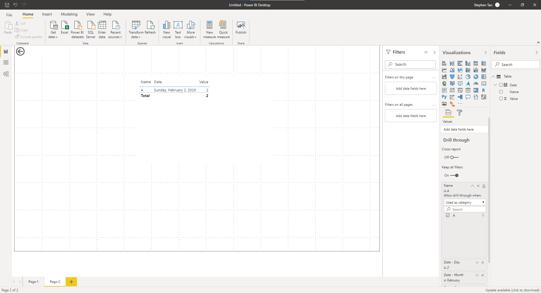The width and height of the screenshot is (541, 293).
Task: Toggle the Keep all filters switch
Action: [x=454, y=175]
